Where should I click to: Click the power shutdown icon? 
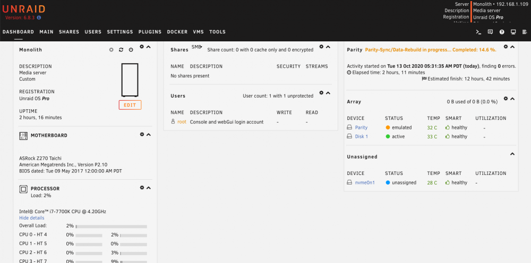131,50
